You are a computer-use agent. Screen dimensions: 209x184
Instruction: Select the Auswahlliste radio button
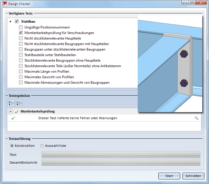click(42, 146)
